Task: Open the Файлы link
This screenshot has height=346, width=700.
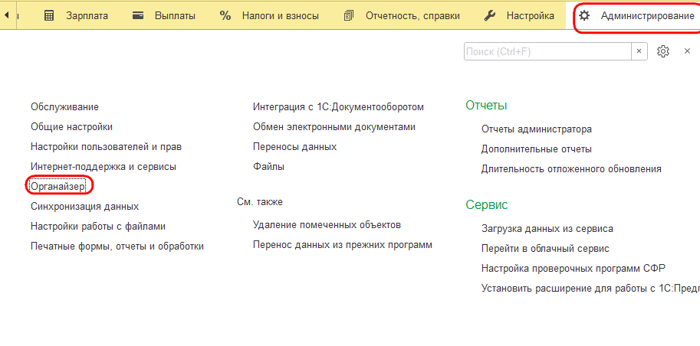Action: coord(269,167)
